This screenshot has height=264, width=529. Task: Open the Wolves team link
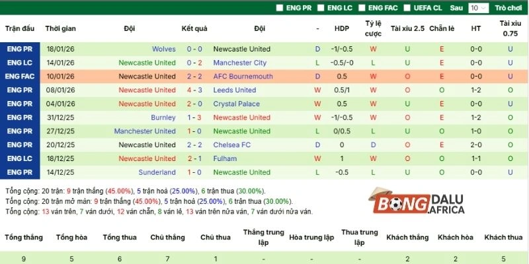click(163, 49)
